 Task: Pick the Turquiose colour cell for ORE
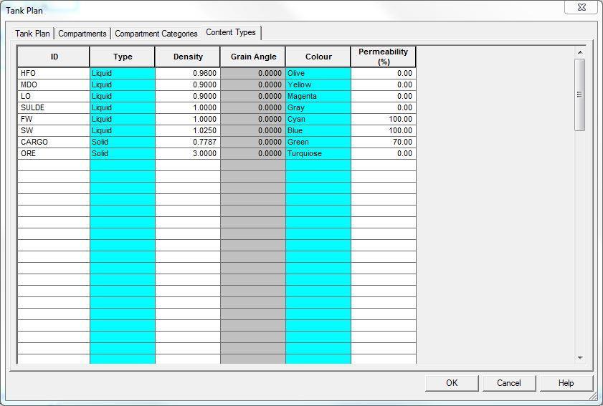(318, 154)
